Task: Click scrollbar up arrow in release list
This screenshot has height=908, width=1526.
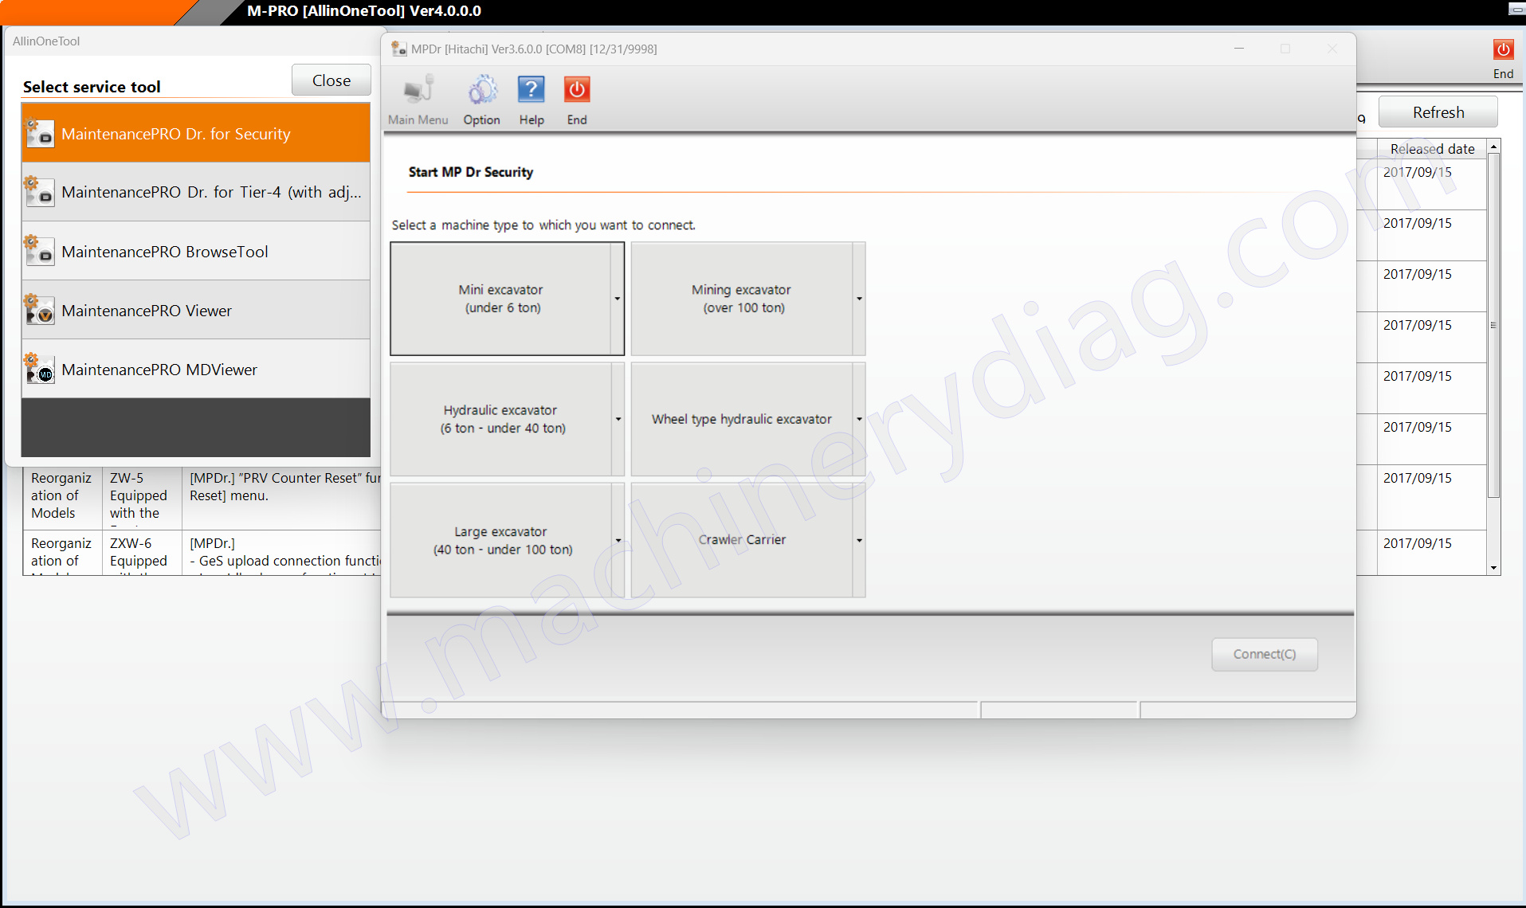Action: coord(1494,147)
